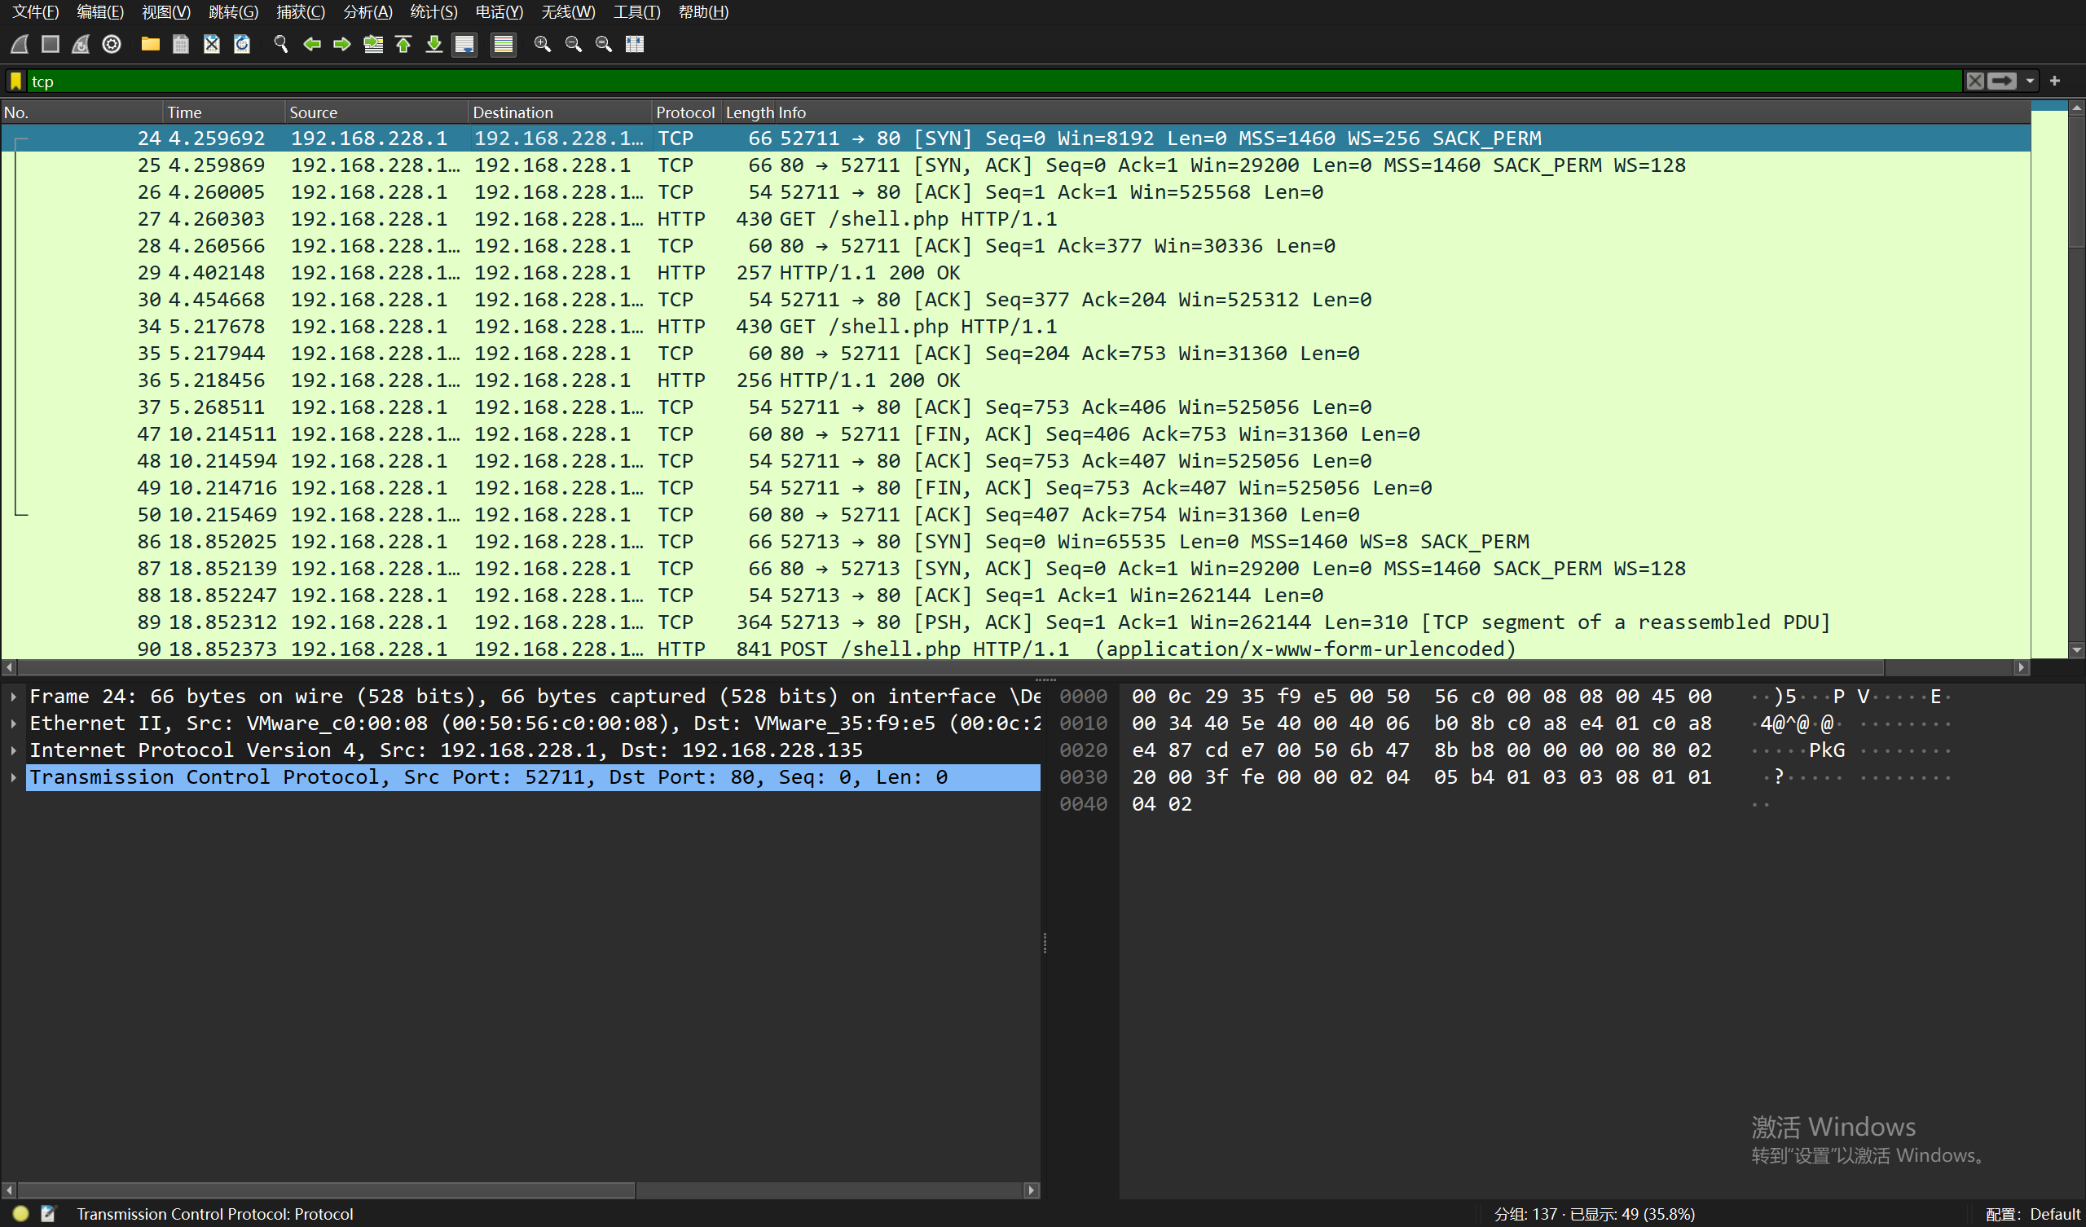Click the start capture shark fin icon
This screenshot has height=1227, width=2086.
(x=20, y=44)
